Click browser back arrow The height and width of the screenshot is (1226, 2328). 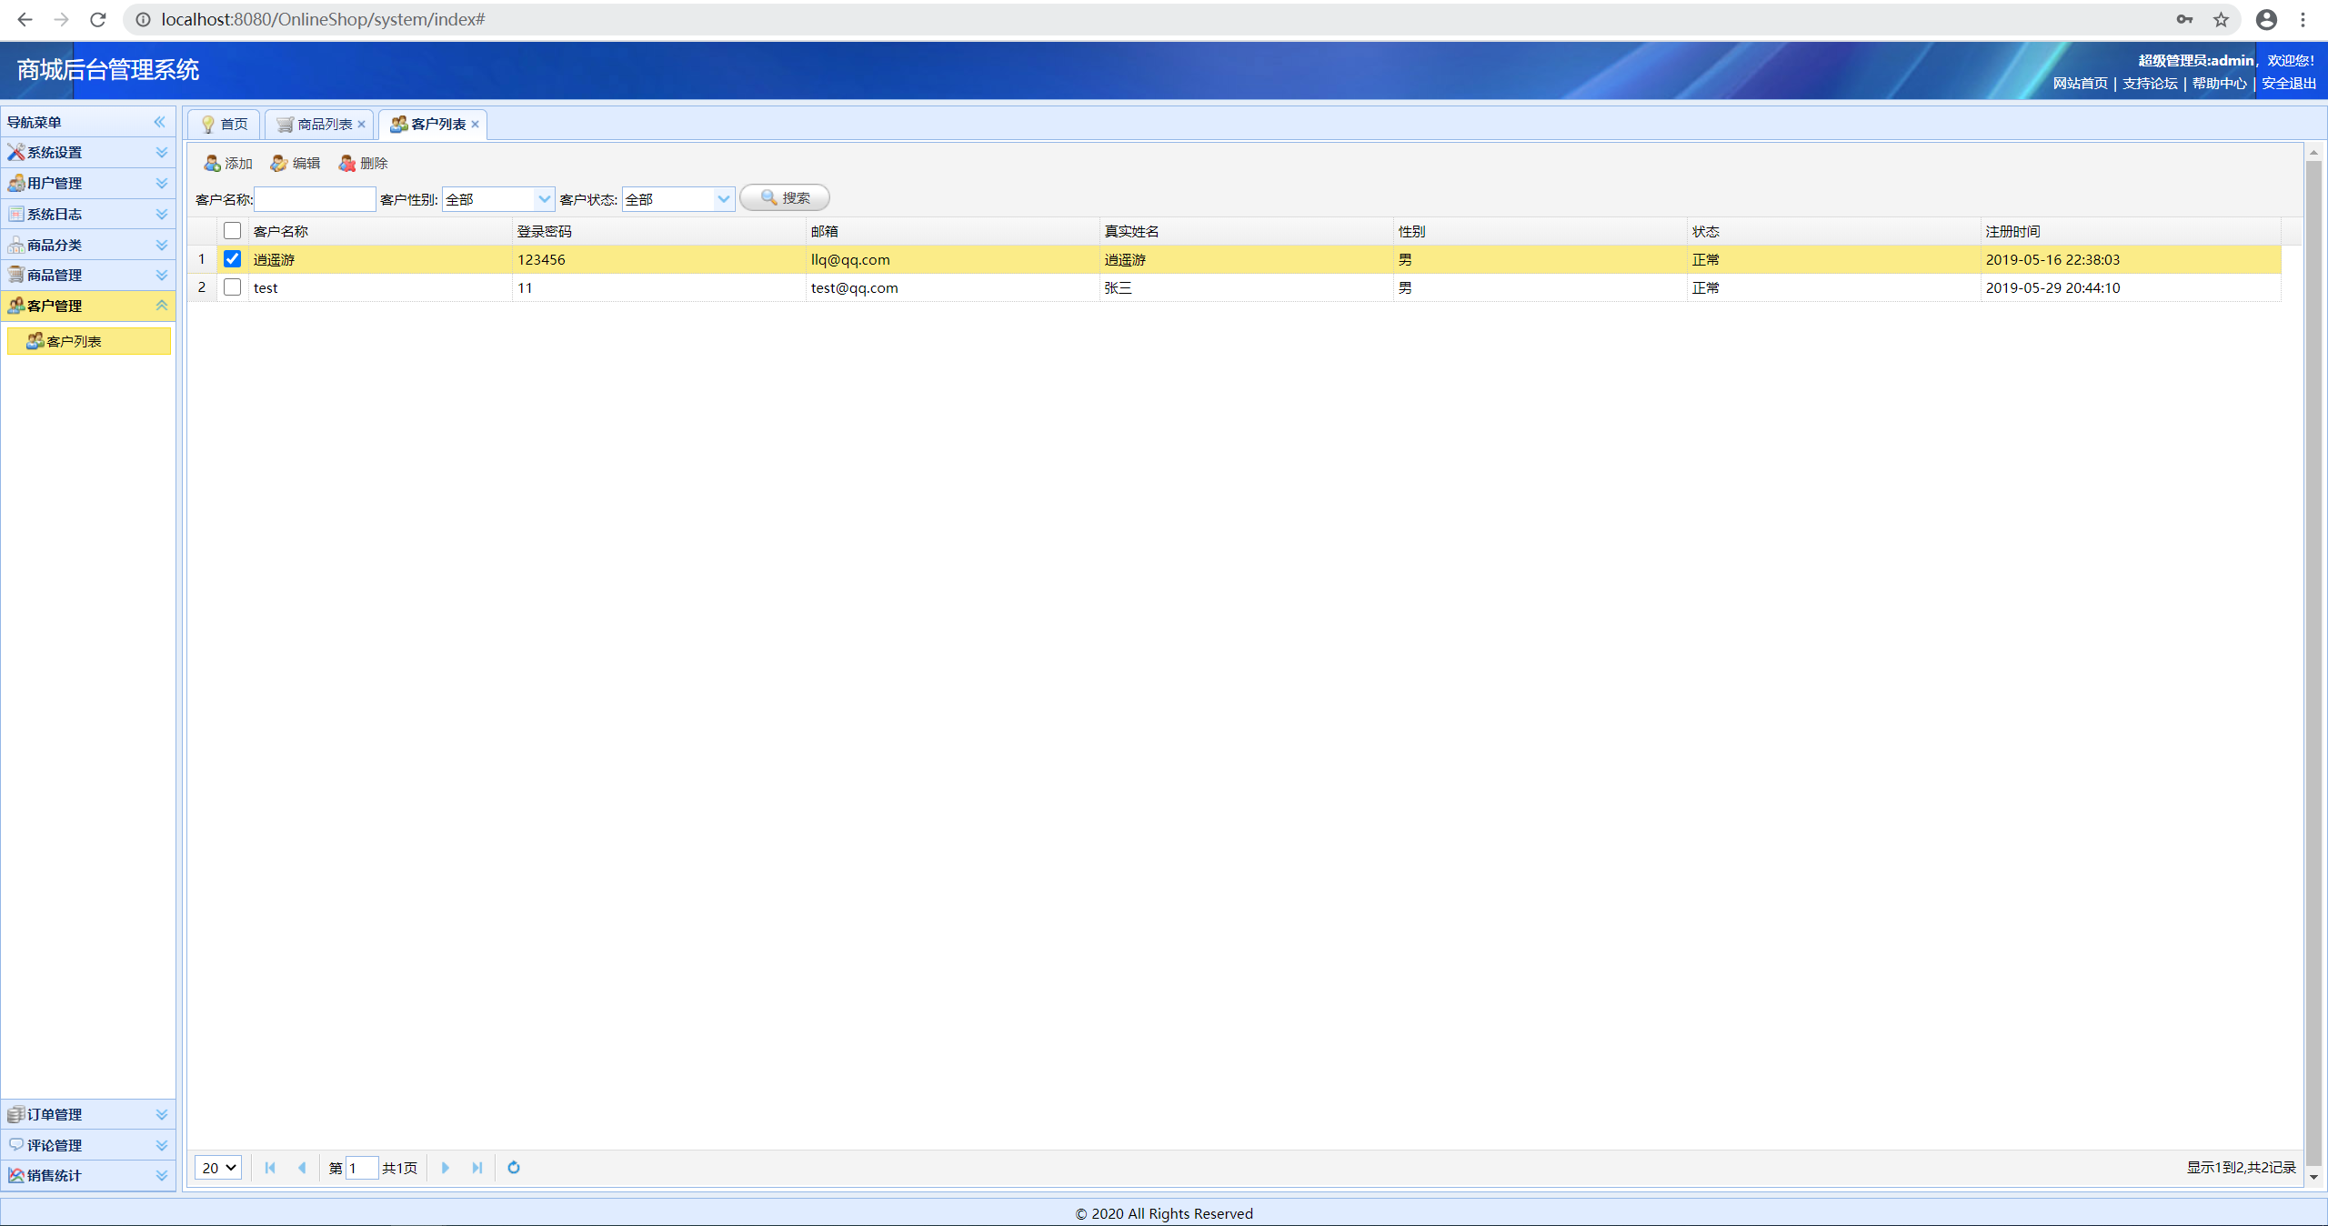(x=25, y=19)
